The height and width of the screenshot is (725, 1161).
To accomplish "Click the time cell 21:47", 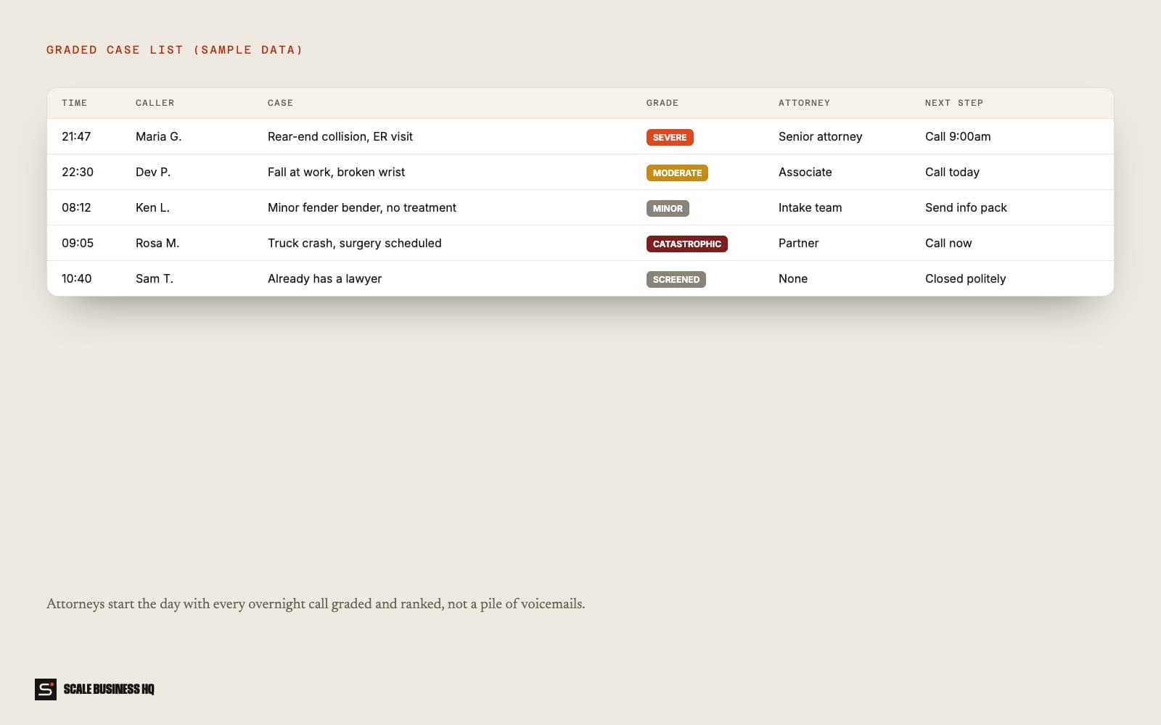I will pyautogui.click(x=76, y=136).
